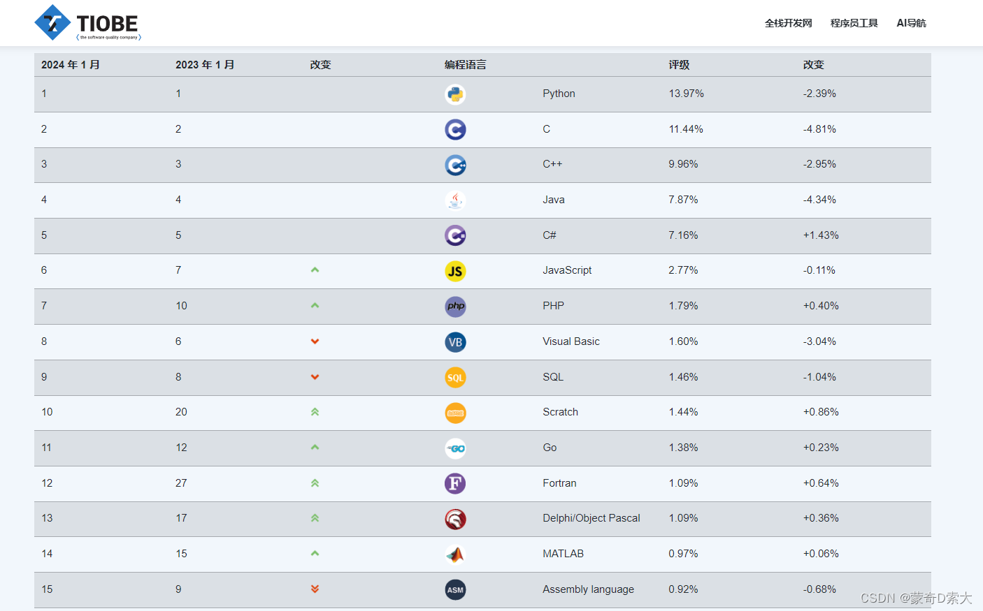
Task: Open the 全栈开发网 nav link
Action: tap(789, 23)
